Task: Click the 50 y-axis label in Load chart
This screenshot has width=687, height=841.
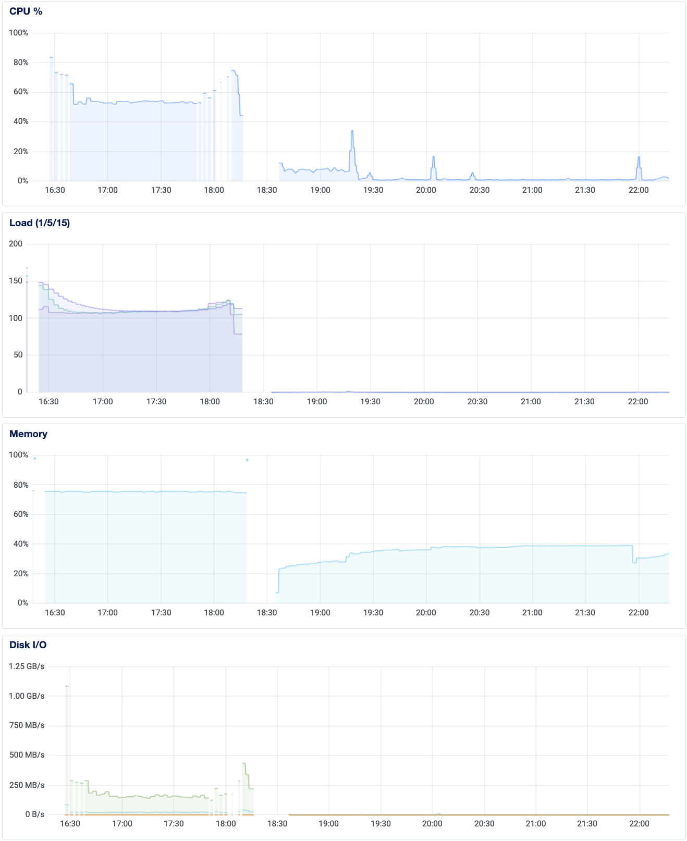Action: coord(18,355)
